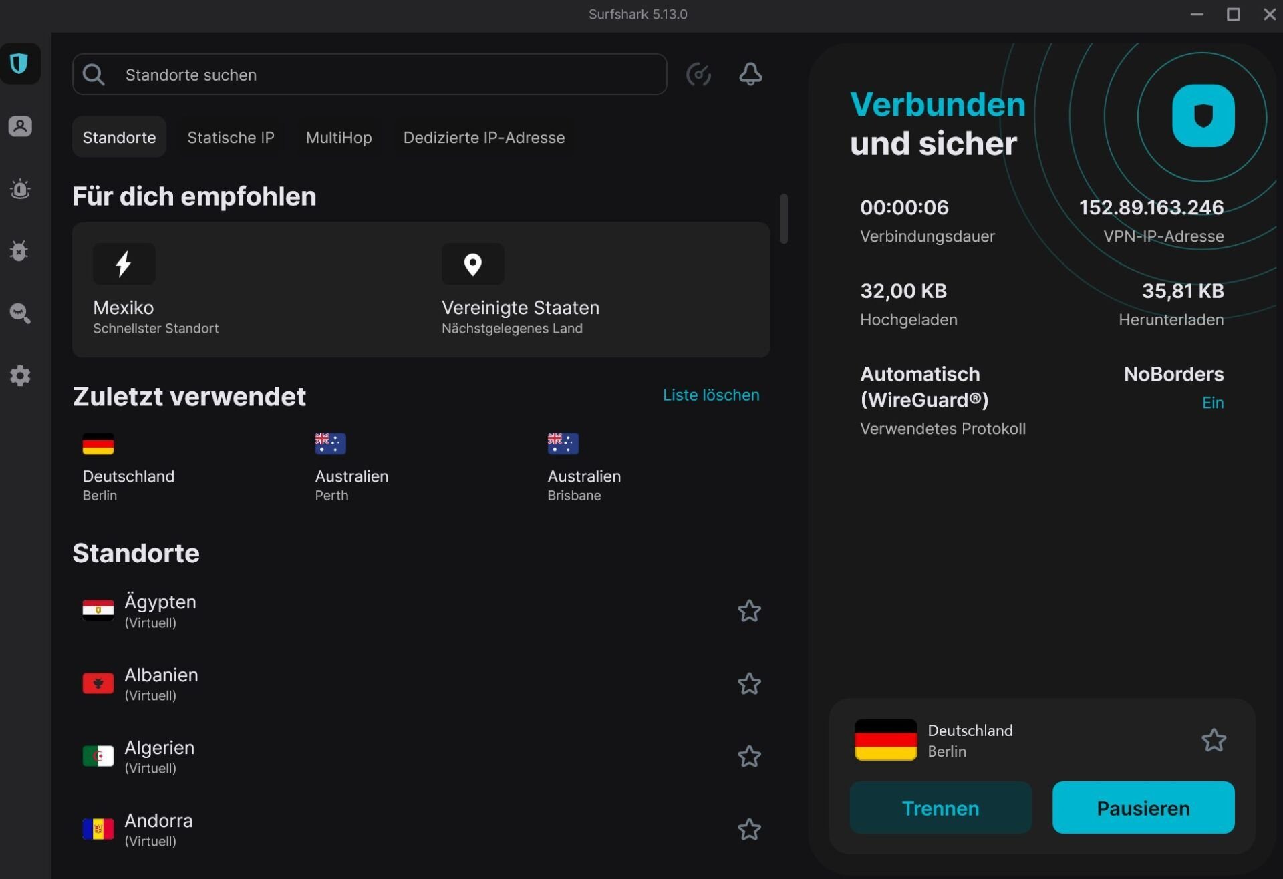
Task: Select Ägypten (Virtuell) location
Action: pyautogui.click(x=421, y=610)
